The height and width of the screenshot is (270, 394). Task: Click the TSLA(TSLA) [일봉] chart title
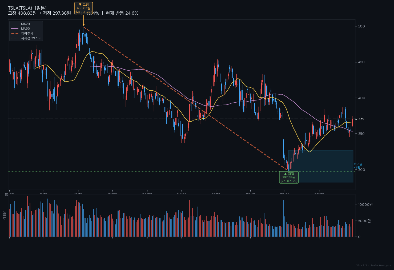(x=27, y=8)
